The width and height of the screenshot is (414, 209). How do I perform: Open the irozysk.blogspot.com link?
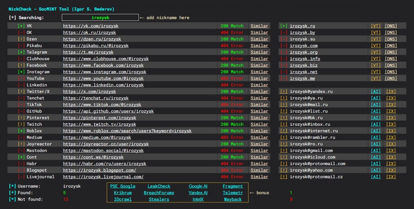pyautogui.click(x=99, y=170)
